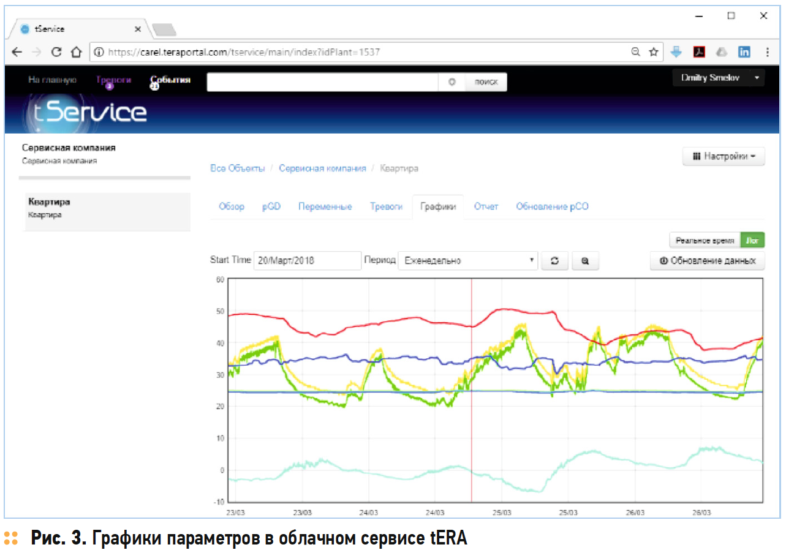Viewport: 786px width, 550px height.
Task: Open the Обзор tab
Action: coord(232,207)
